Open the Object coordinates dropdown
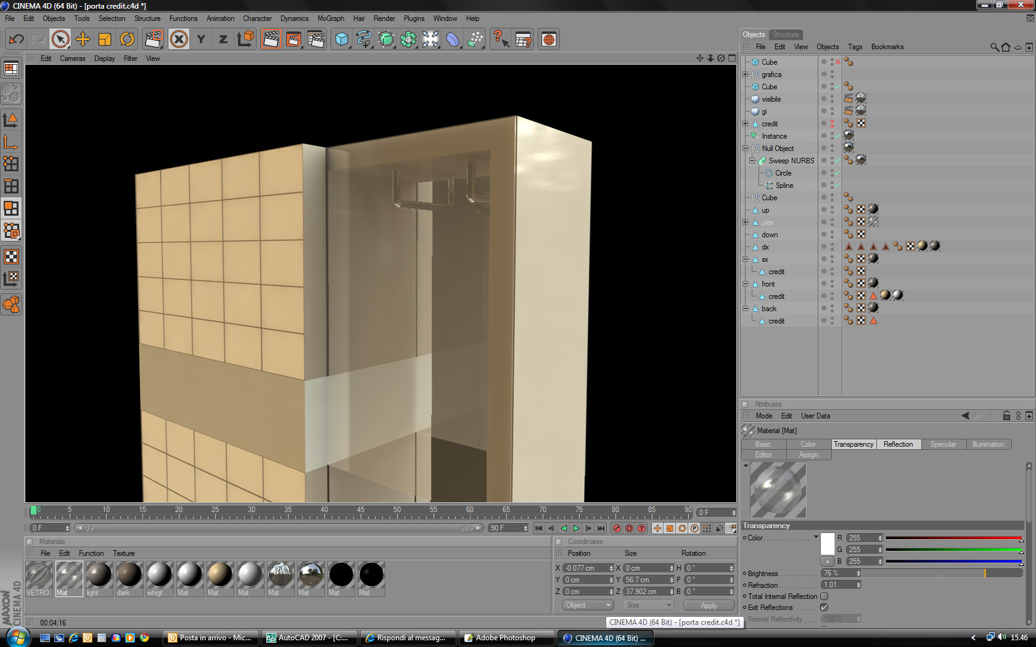Viewport: 1036px width, 647px height. pos(588,605)
